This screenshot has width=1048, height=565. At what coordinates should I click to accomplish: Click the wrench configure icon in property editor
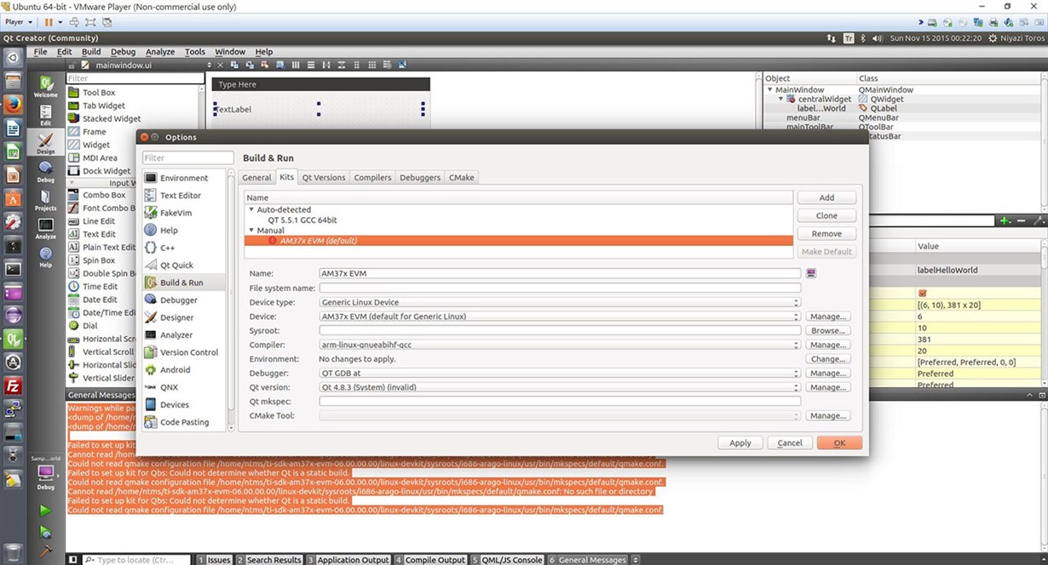tap(1039, 220)
